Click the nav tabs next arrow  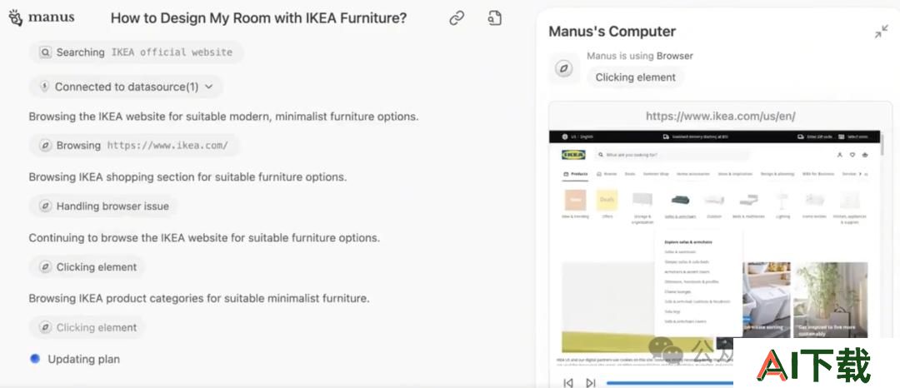point(860,174)
